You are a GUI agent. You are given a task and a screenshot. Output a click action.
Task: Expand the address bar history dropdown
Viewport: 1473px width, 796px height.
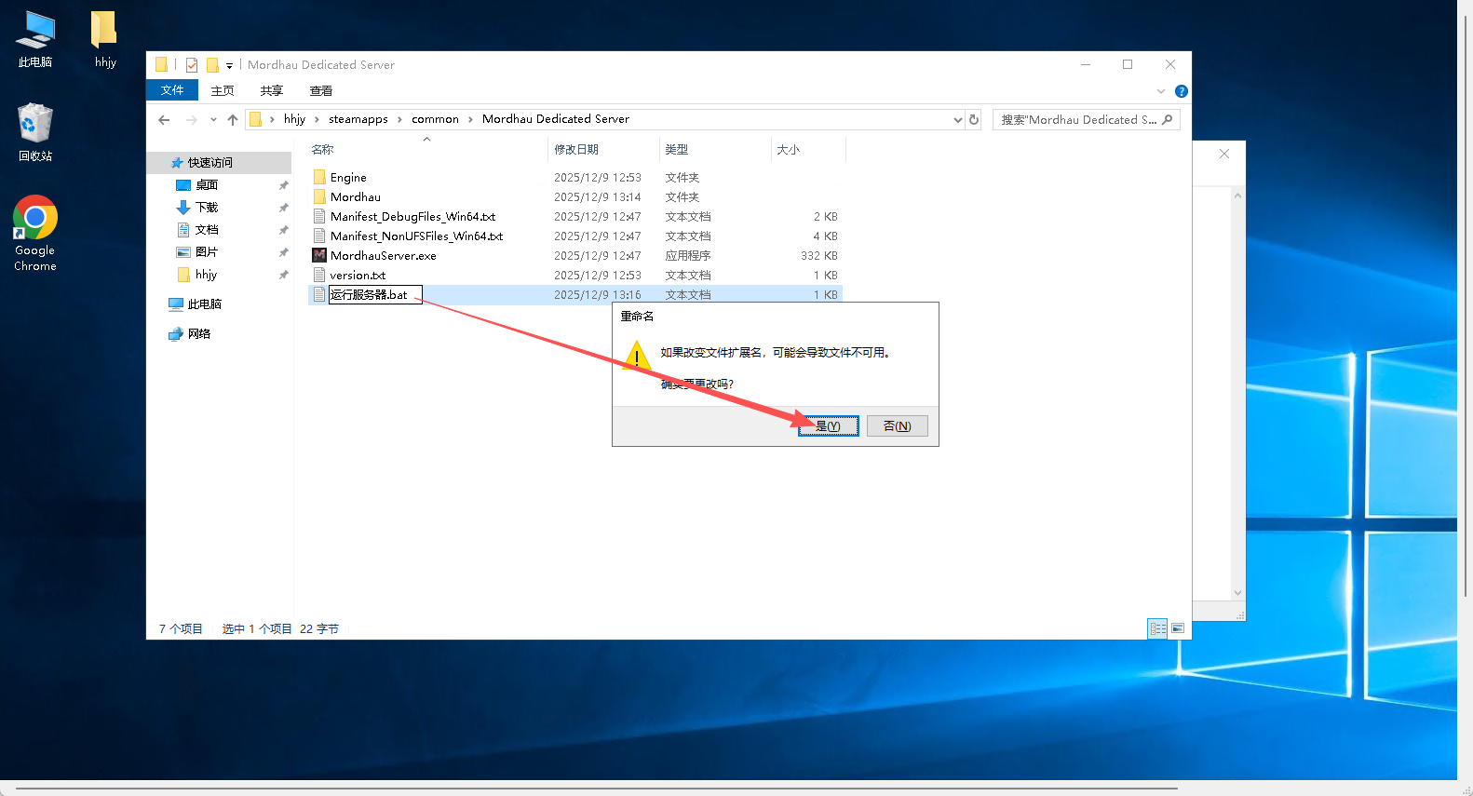click(957, 120)
